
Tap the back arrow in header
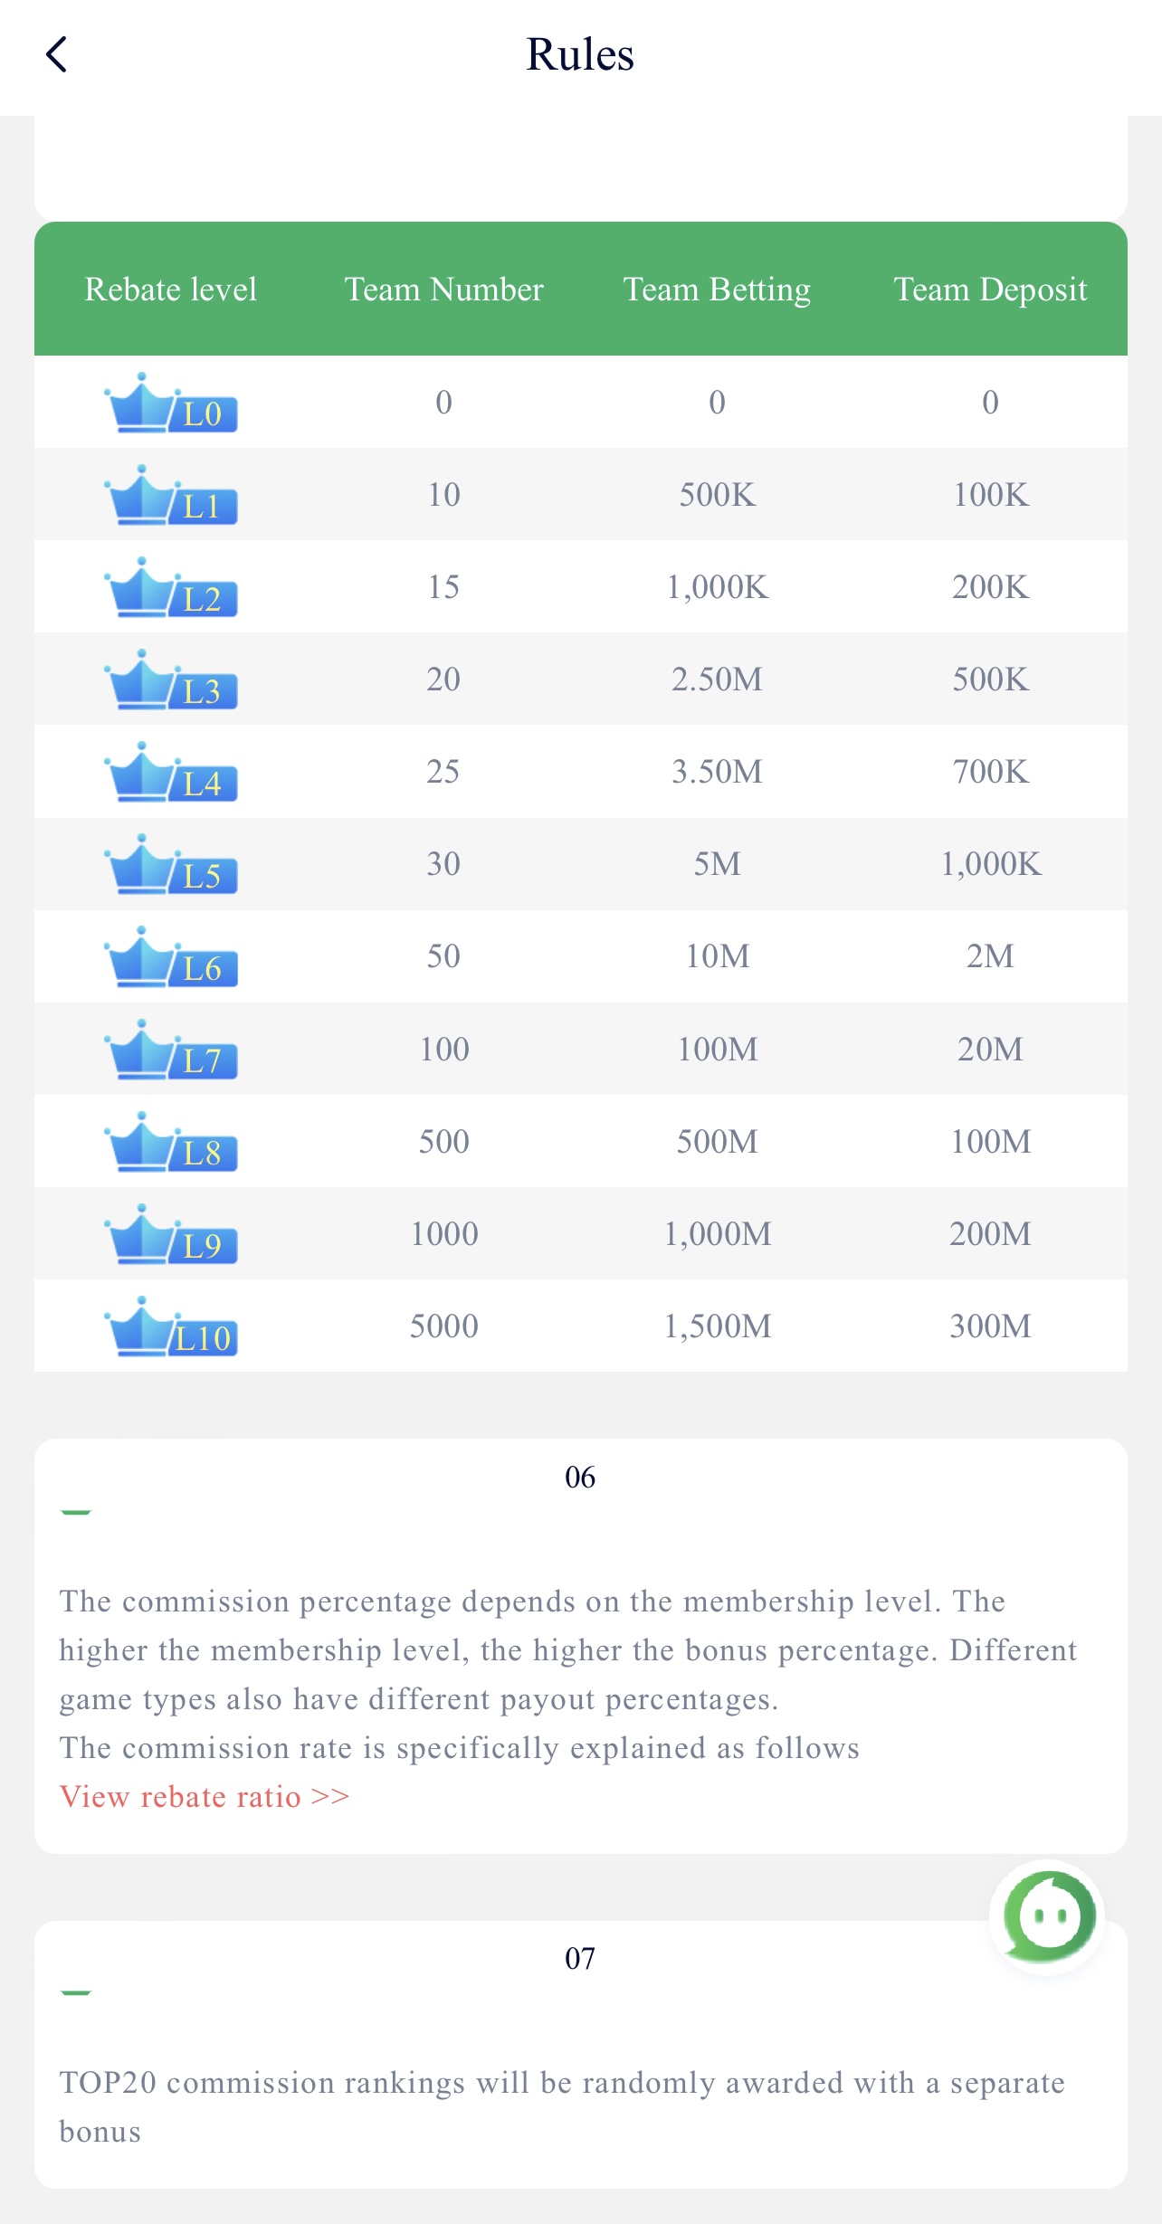(57, 54)
